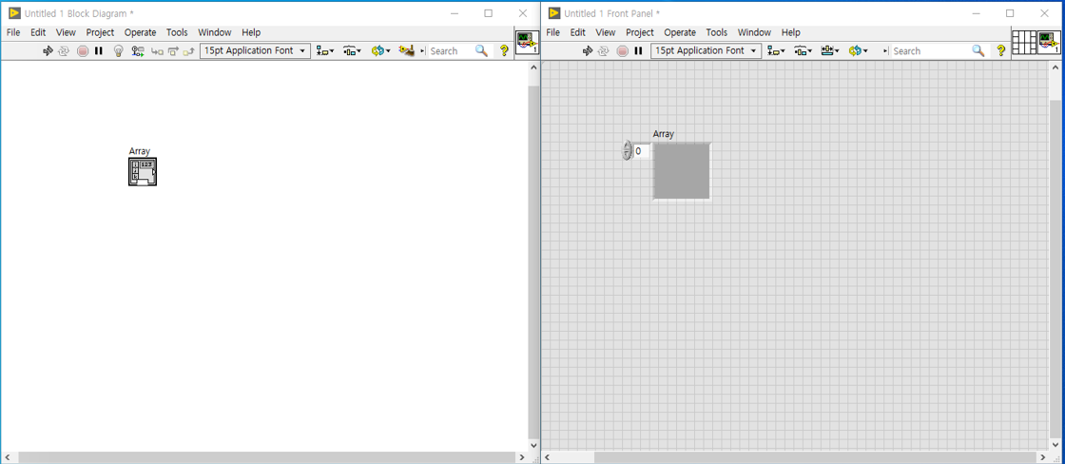Click Abort Execution in Front Panel toolbar
The width and height of the screenshot is (1065, 464).
(x=623, y=51)
